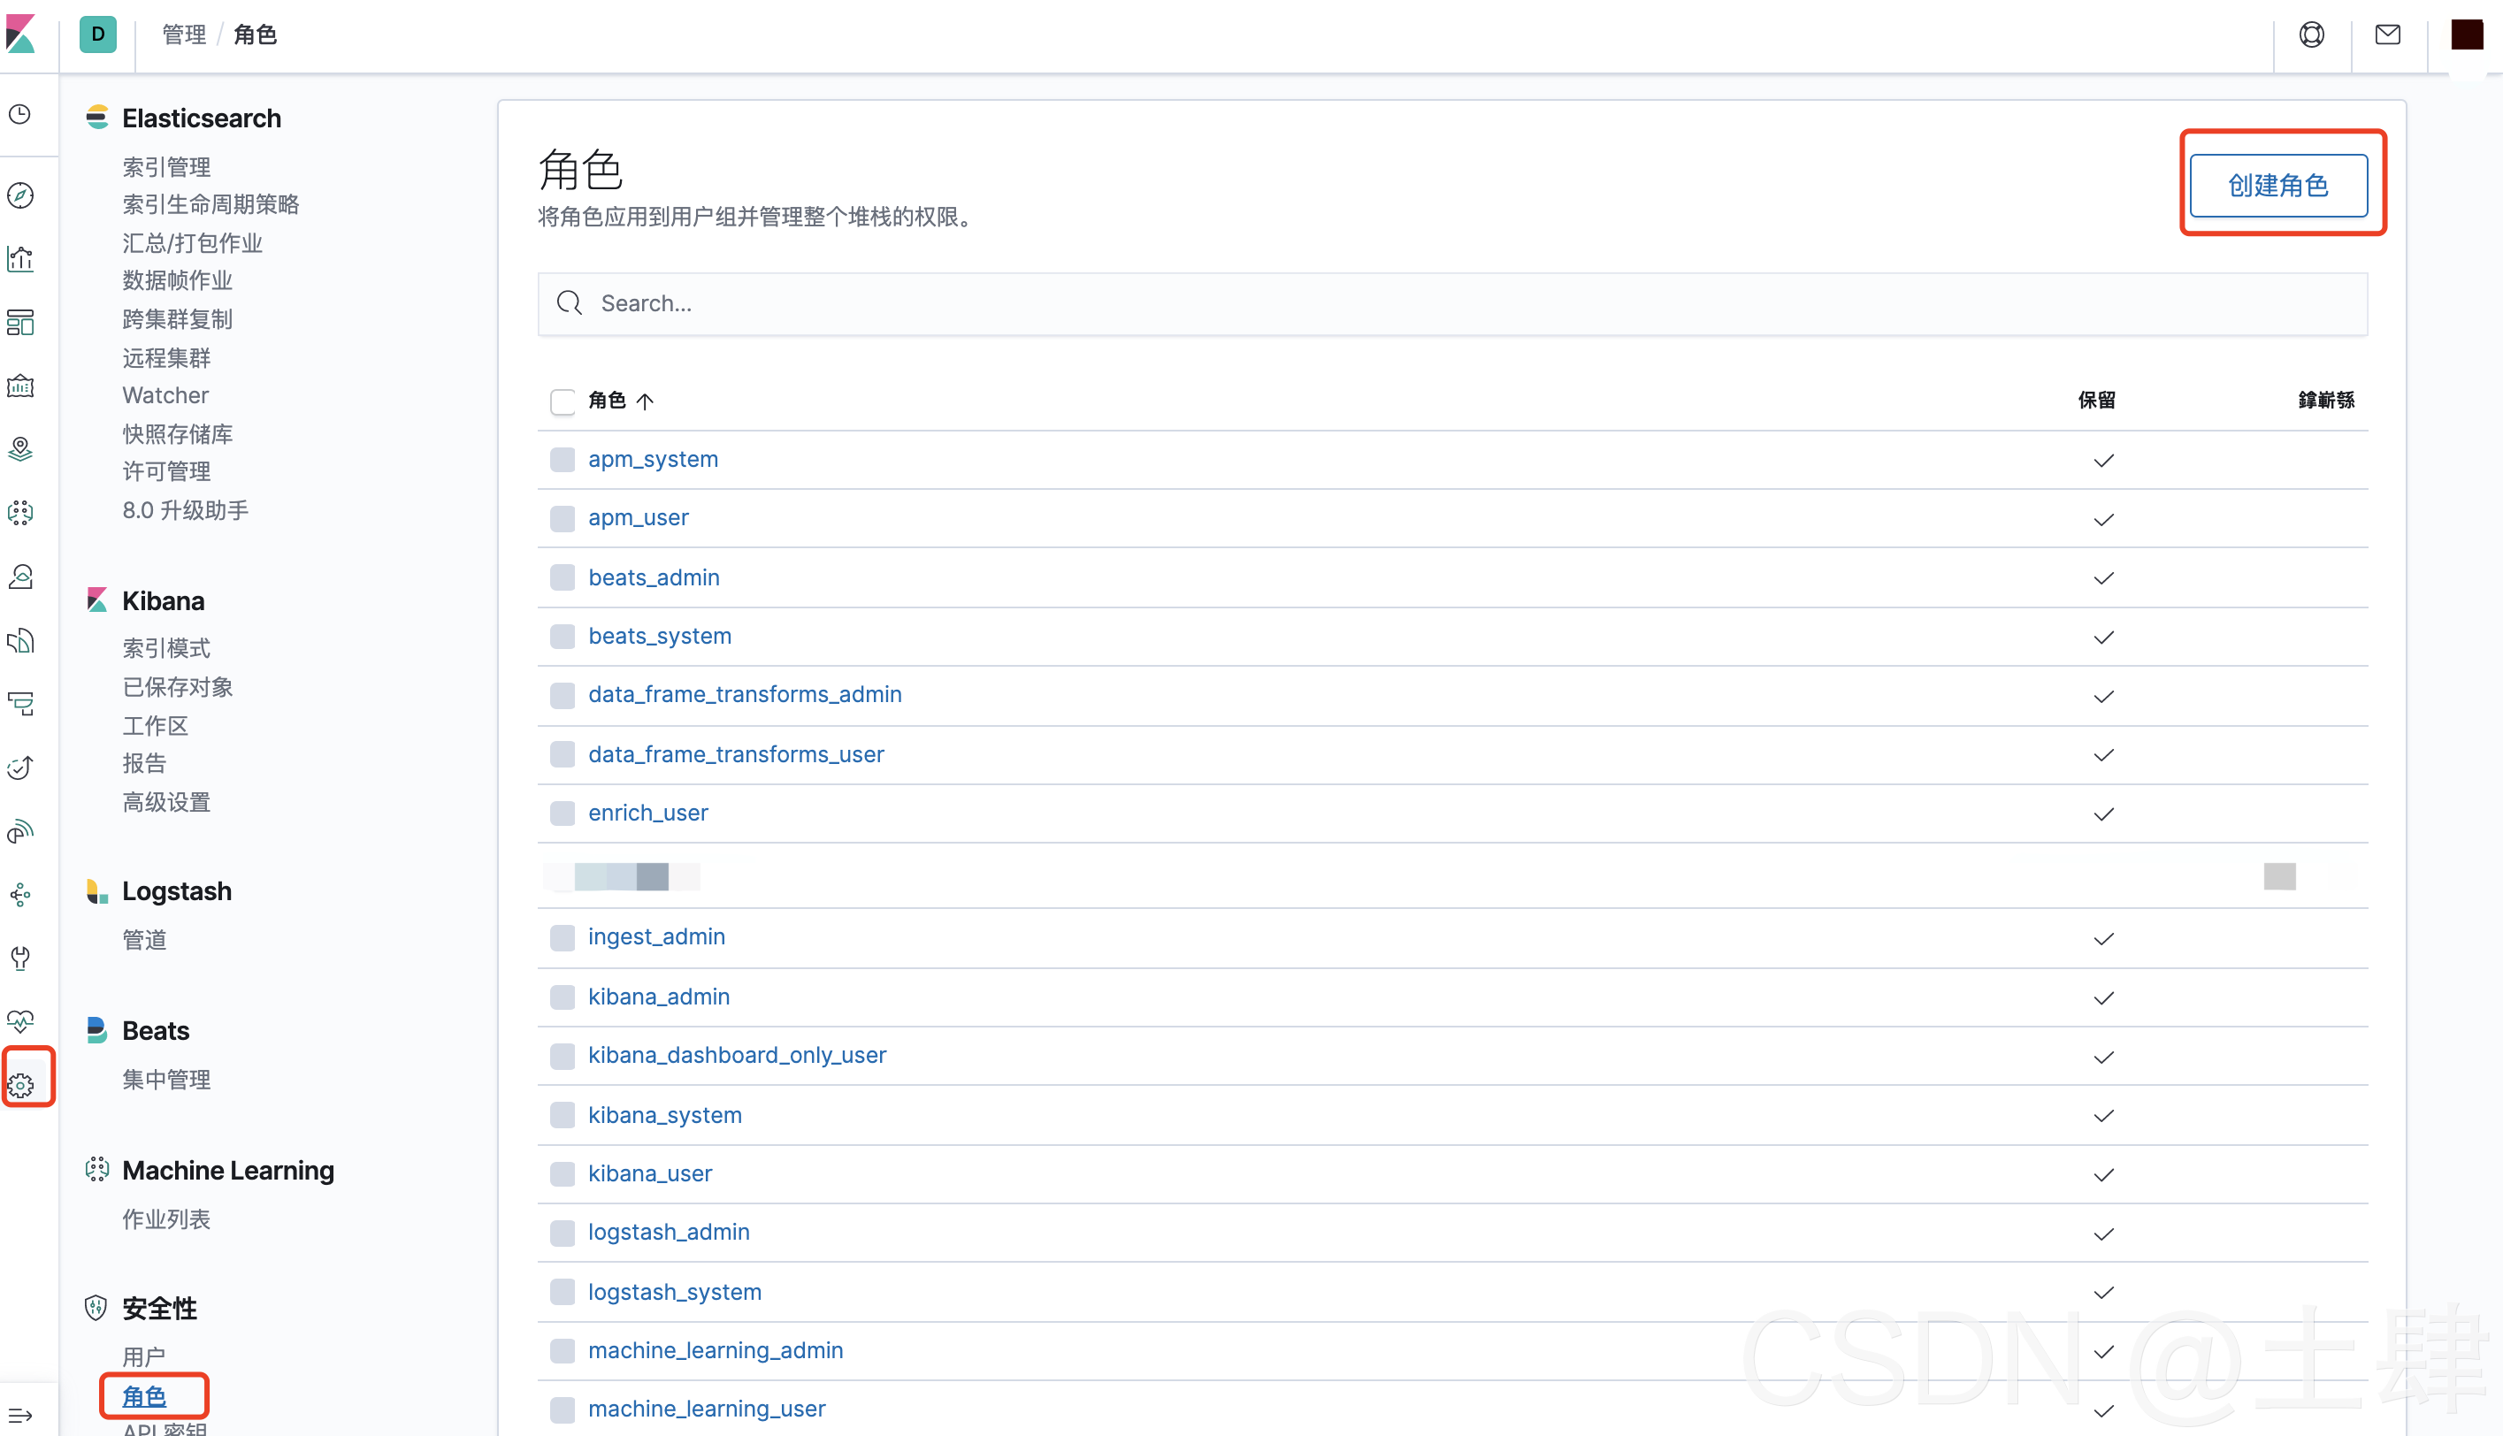Tick the beats_system row checkbox

point(563,636)
